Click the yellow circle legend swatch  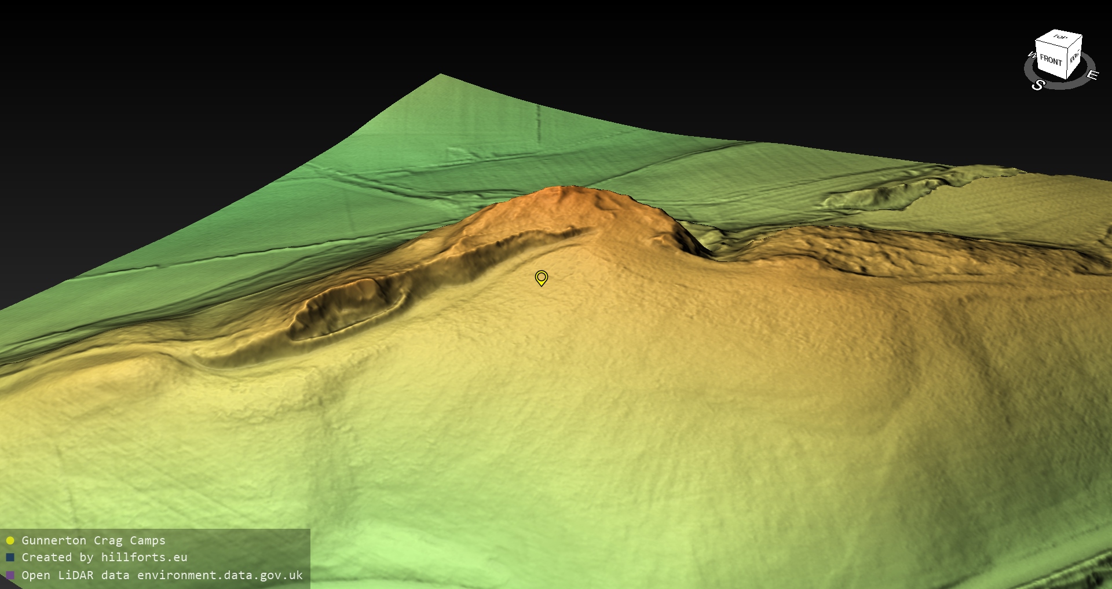click(10, 541)
